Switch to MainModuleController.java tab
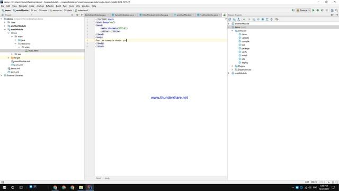The image size is (339, 191). [155, 15]
